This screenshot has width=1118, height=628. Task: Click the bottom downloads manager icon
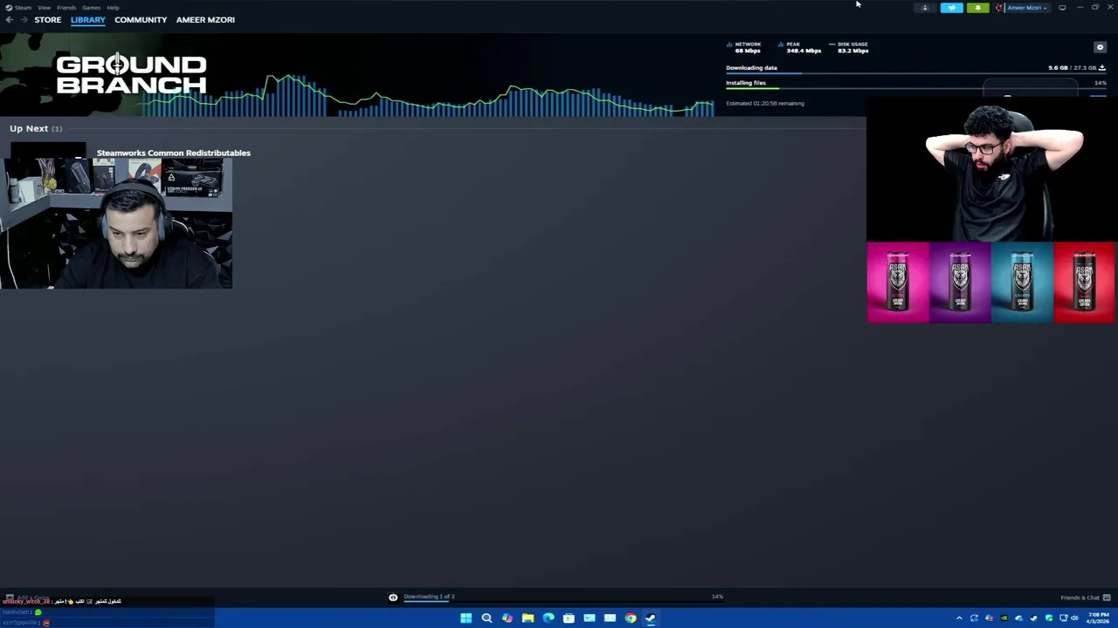pos(393,597)
